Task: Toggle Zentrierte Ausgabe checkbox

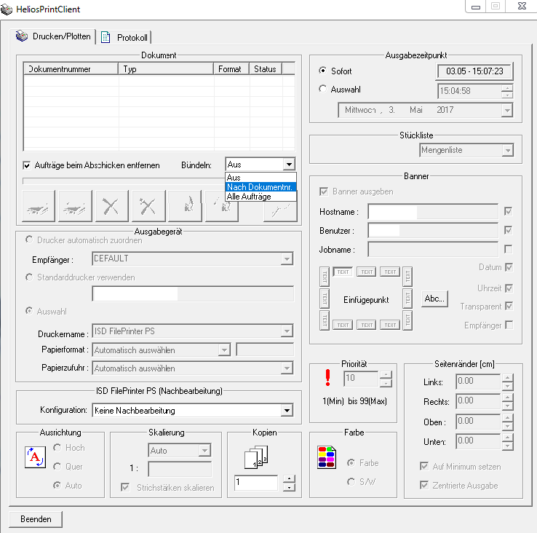Action: click(x=424, y=485)
